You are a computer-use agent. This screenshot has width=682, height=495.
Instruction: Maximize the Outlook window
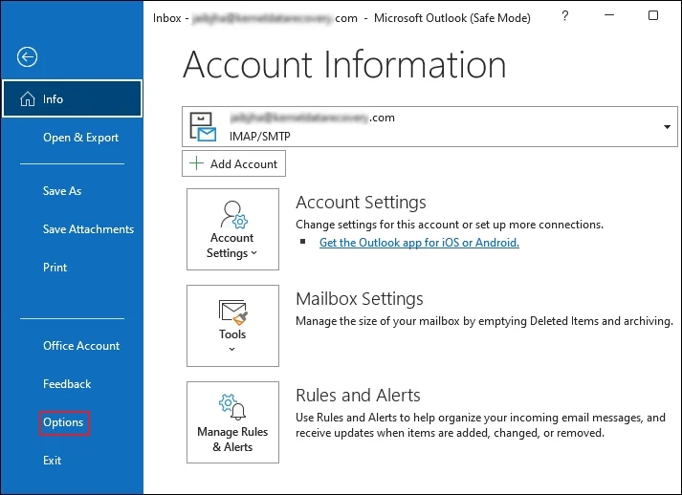point(653,15)
